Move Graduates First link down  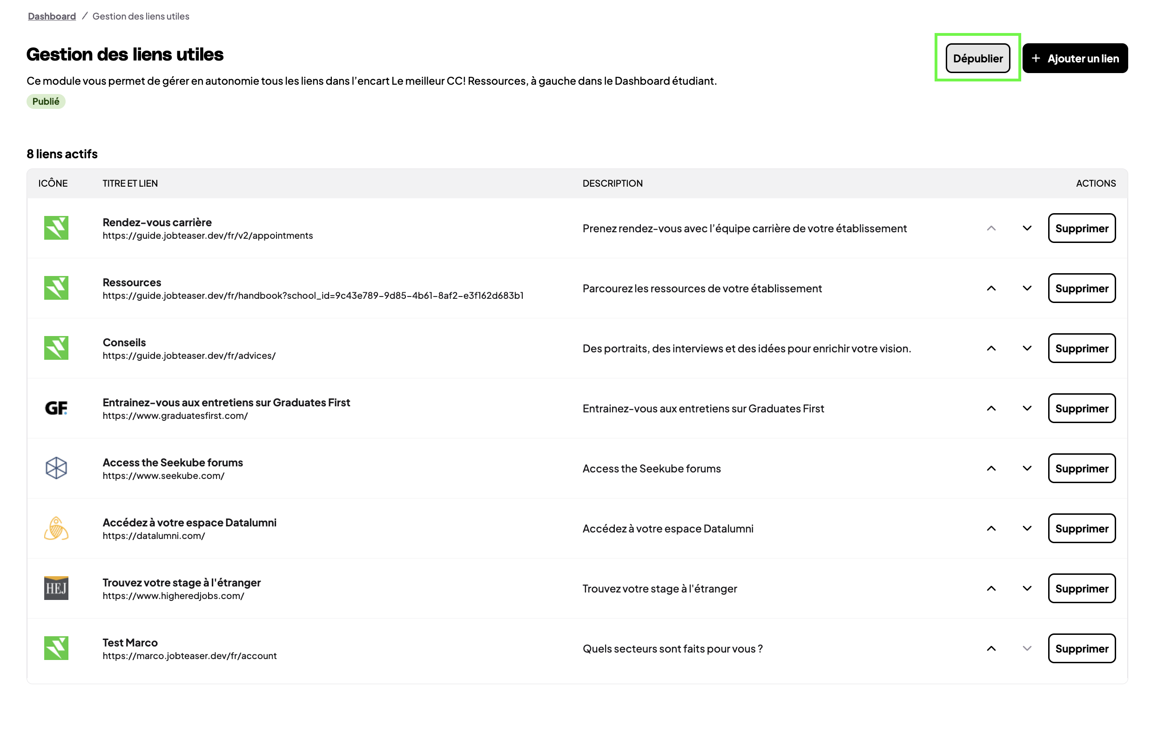pyautogui.click(x=1027, y=408)
